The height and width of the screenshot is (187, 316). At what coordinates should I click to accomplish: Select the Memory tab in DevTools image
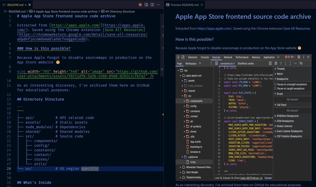(256, 57)
